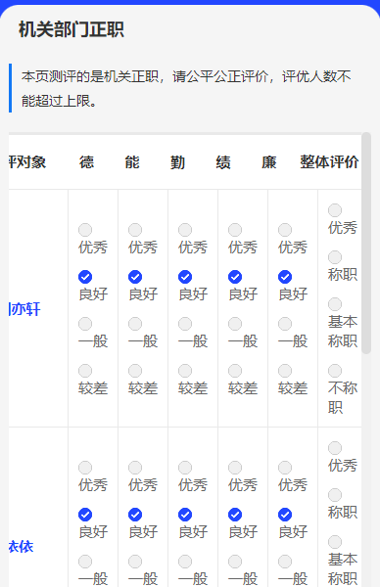Click checked 良好 under 绩 for 依依

pos(235,515)
